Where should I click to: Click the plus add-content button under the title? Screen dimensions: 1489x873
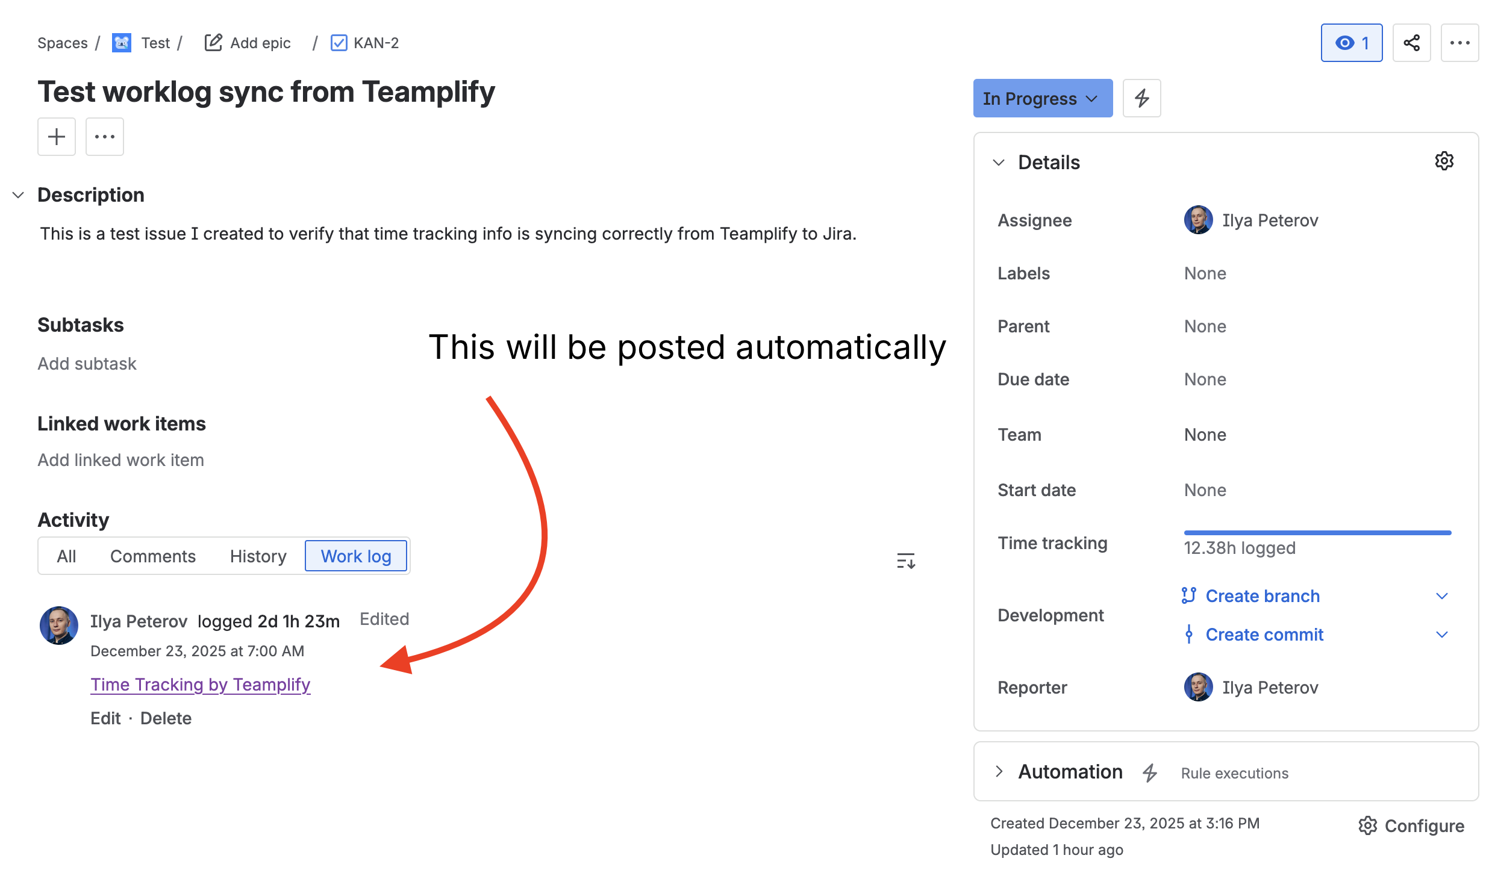click(x=57, y=137)
